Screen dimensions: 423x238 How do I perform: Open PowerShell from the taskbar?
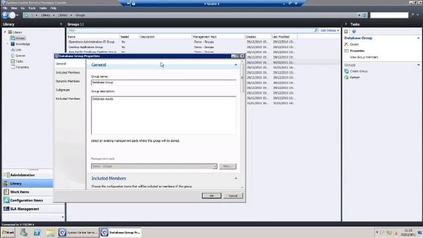pos(37,232)
